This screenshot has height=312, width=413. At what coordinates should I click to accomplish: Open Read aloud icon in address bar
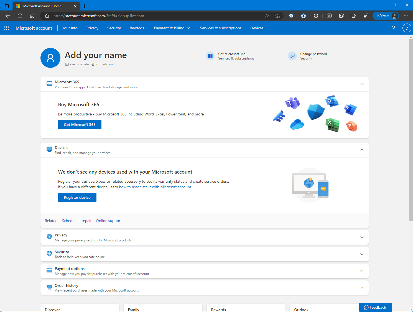click(x=267, y=16)
